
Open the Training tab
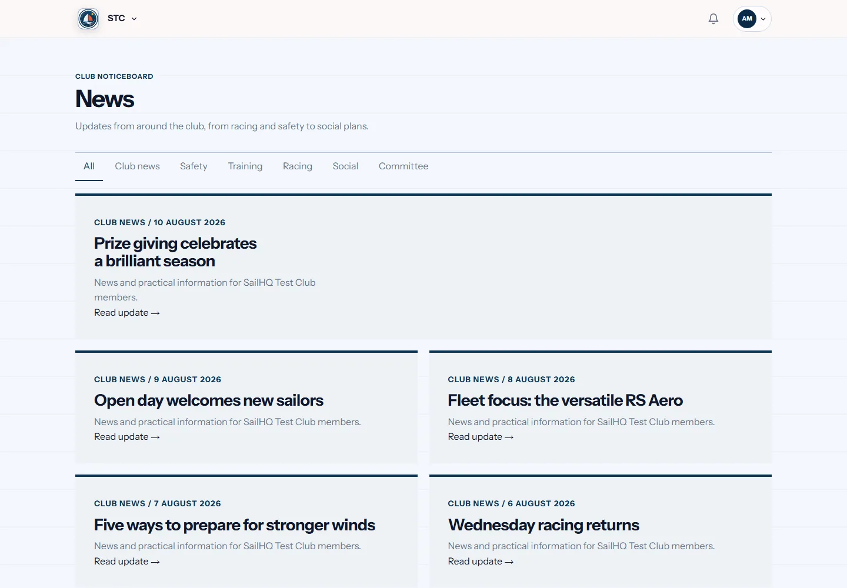click(245, 166)
